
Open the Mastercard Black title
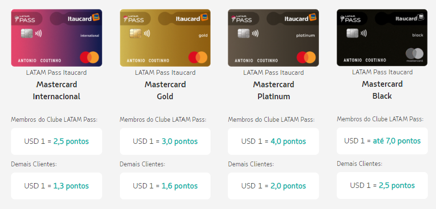click(x=382, y=90)
